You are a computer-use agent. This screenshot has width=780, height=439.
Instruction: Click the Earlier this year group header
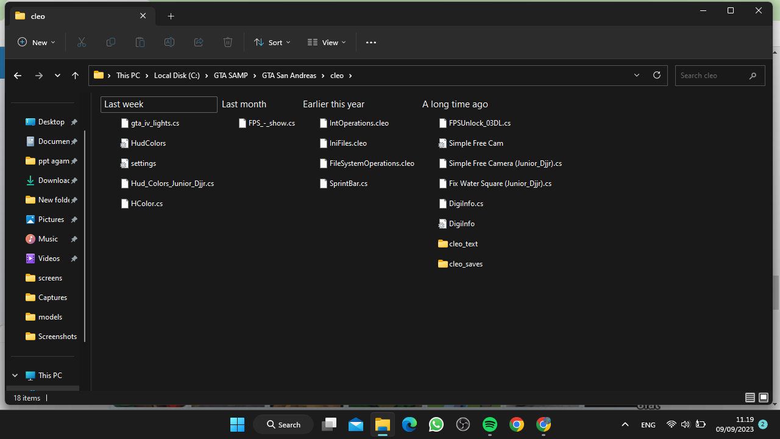click(333, 104)
